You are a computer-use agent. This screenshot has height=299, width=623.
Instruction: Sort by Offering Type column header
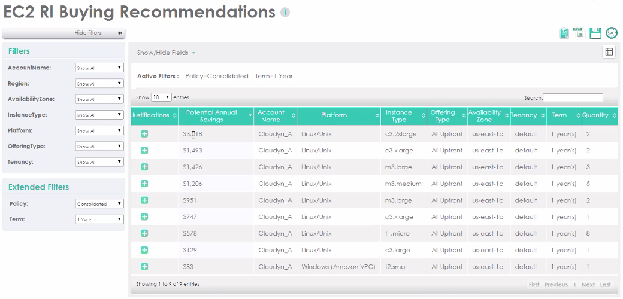click(447, 116)
